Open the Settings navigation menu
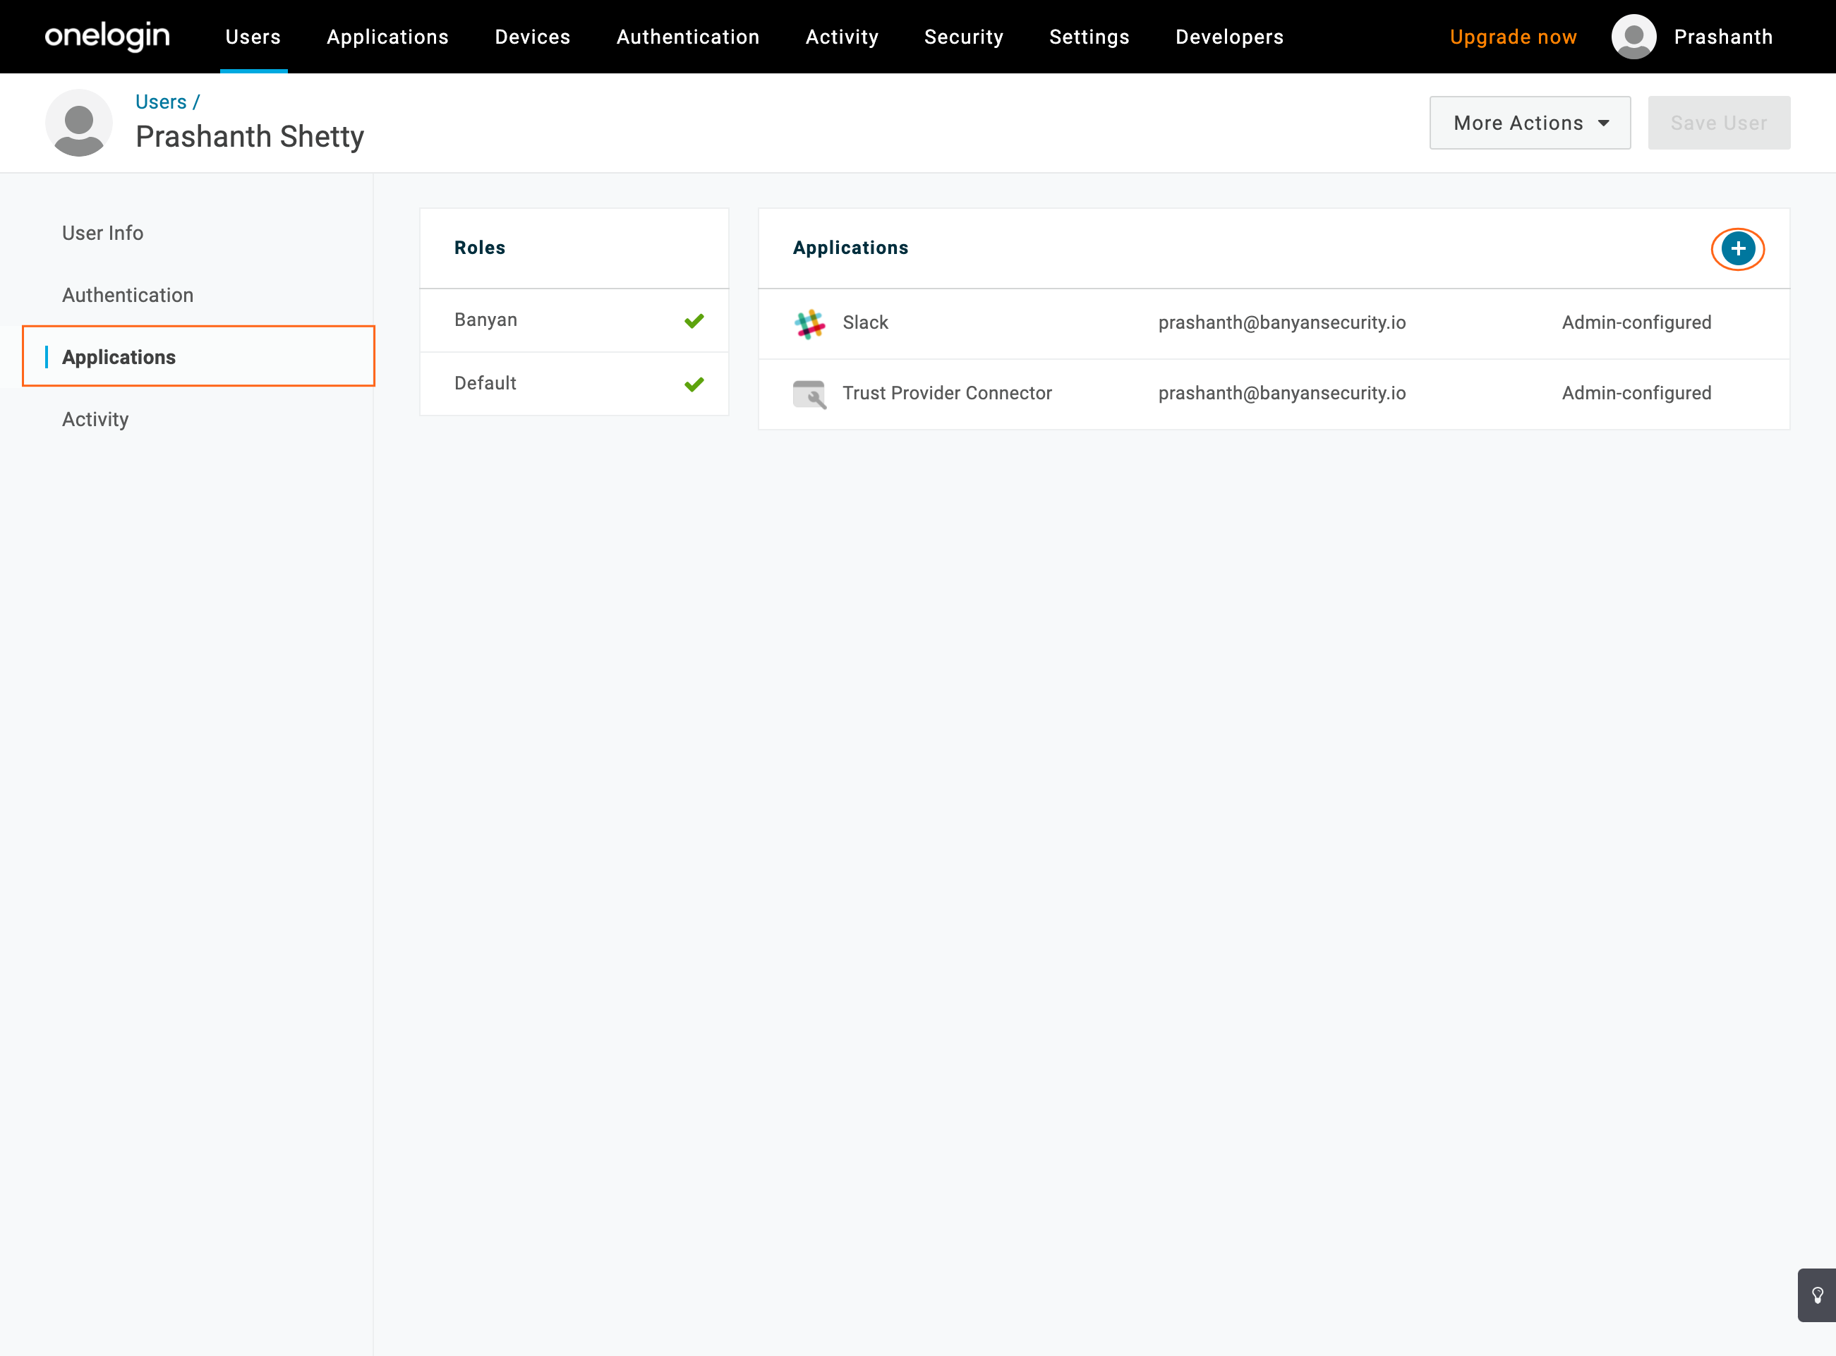 click(x=1089, y=37)
